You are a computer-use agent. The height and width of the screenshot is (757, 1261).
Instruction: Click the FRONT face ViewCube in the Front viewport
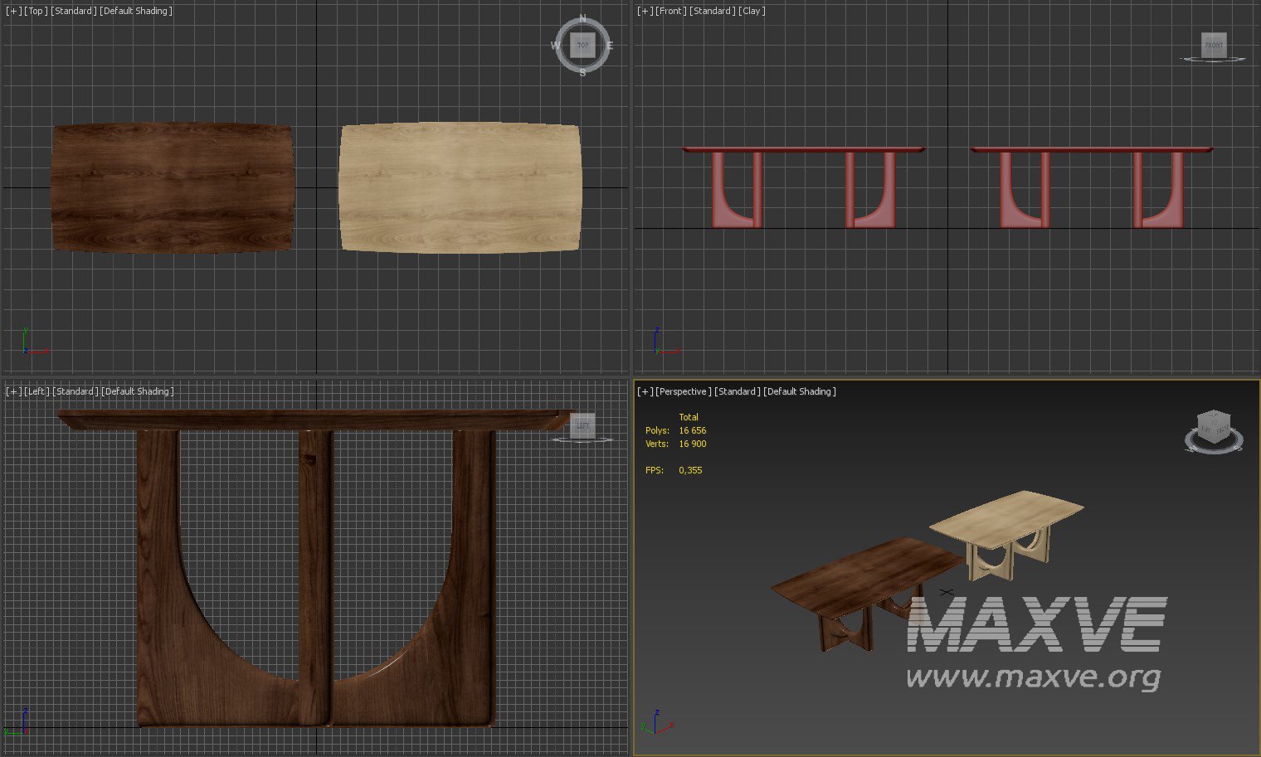click(1214, 45)
